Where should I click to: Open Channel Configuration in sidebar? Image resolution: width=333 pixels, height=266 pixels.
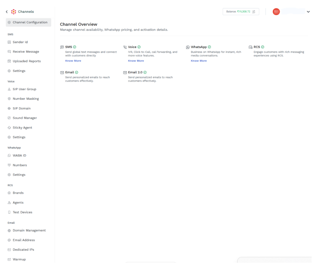(28, 22)
